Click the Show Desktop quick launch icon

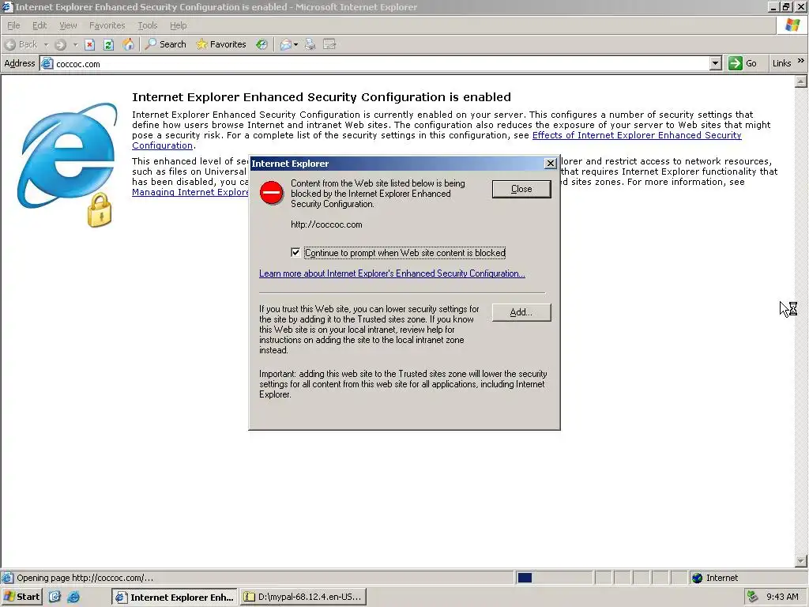(55, 597)
